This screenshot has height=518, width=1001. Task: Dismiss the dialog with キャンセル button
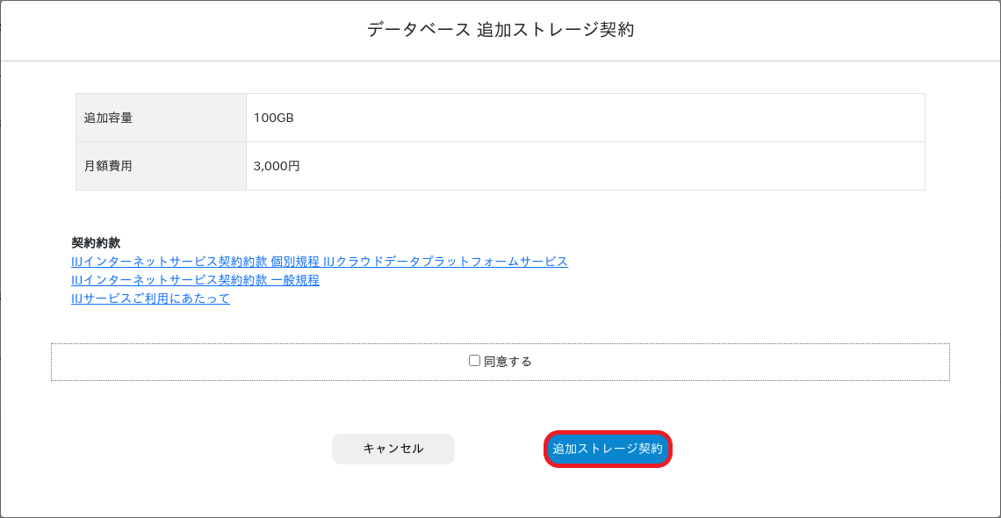click(x=393, y=450)
